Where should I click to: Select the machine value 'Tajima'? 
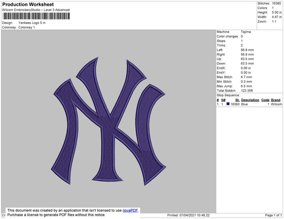(x=246, y=32)
